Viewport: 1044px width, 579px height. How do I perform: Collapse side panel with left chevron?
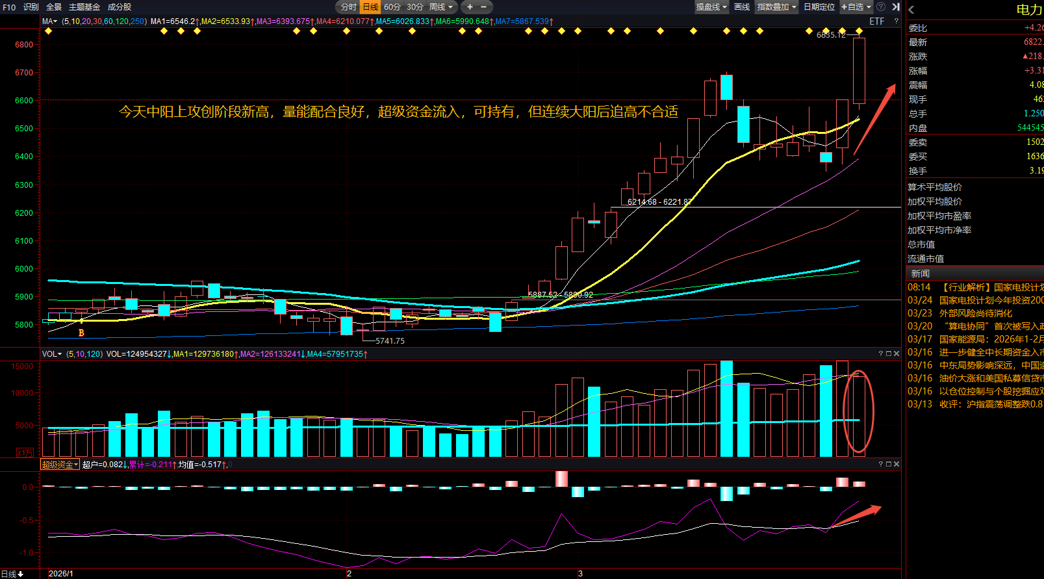coord(911,10)
